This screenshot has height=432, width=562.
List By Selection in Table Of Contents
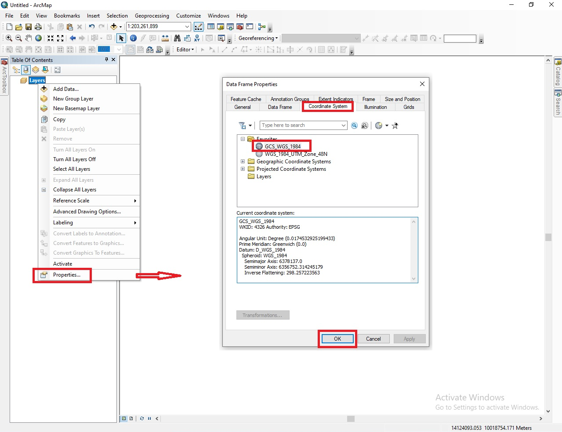pos(45,70)
